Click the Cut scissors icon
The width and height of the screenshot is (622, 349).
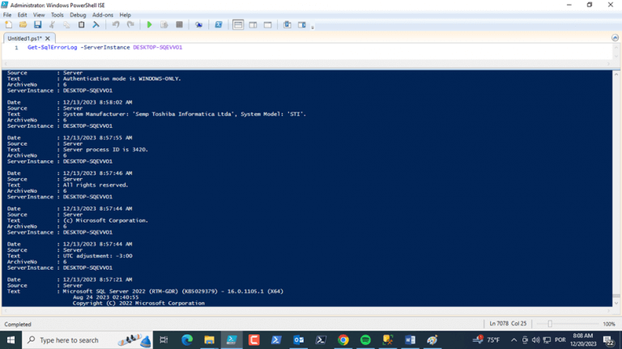tap(52, 24)
